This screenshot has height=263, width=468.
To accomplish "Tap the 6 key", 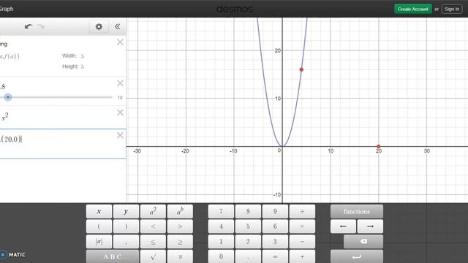I will (275, 226).
